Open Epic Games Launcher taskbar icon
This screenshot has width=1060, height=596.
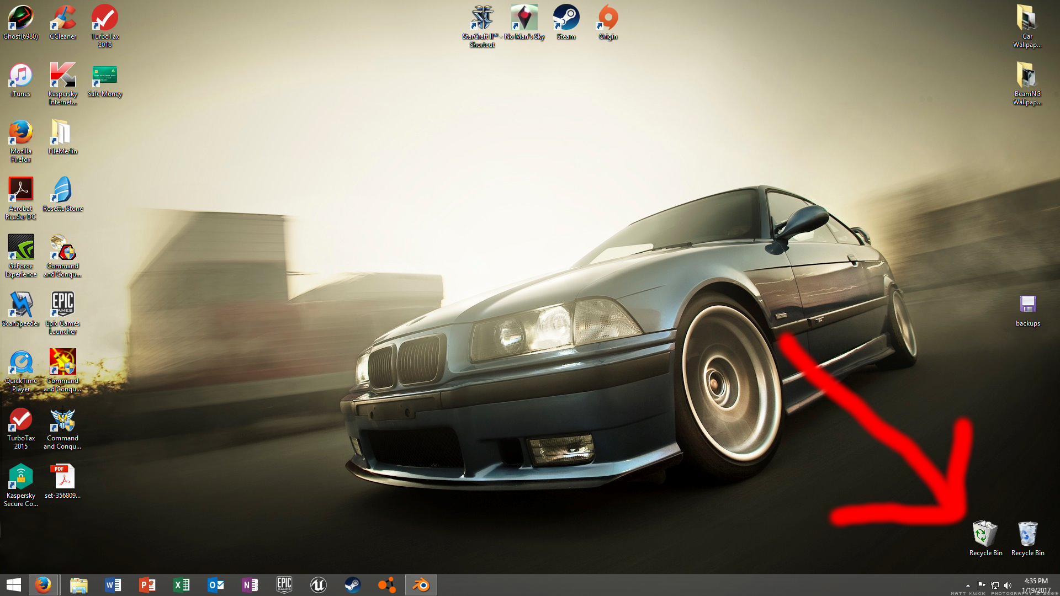[x=284, y=585]
